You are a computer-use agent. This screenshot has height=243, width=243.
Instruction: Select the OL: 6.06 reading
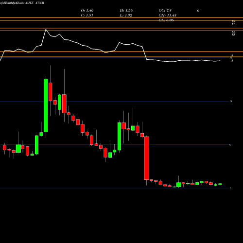pos(166,20)
